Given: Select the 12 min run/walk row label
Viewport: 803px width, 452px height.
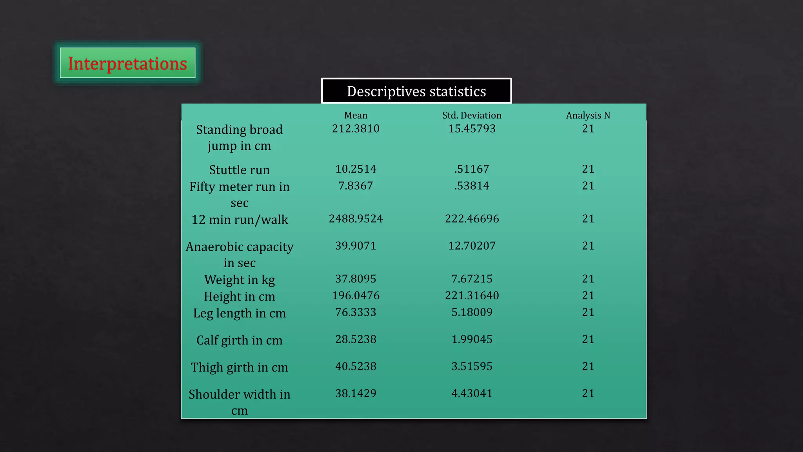Looking at the screenshot, I should click(x=239, y=220).
